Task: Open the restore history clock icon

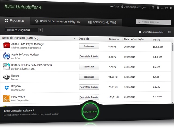Action: [153, 7]
